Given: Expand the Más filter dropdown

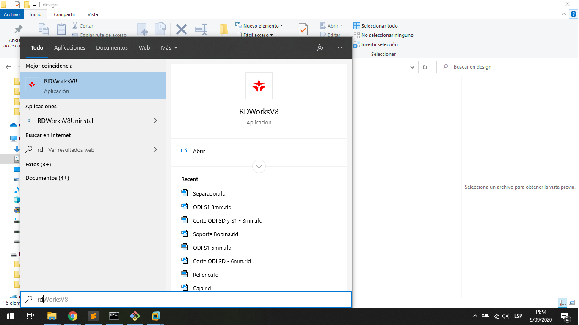Looking at the screenshot, I should click(169, 48).
